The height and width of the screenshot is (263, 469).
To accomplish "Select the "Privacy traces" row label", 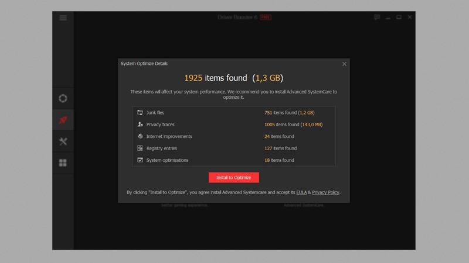I will pos(160,124).
